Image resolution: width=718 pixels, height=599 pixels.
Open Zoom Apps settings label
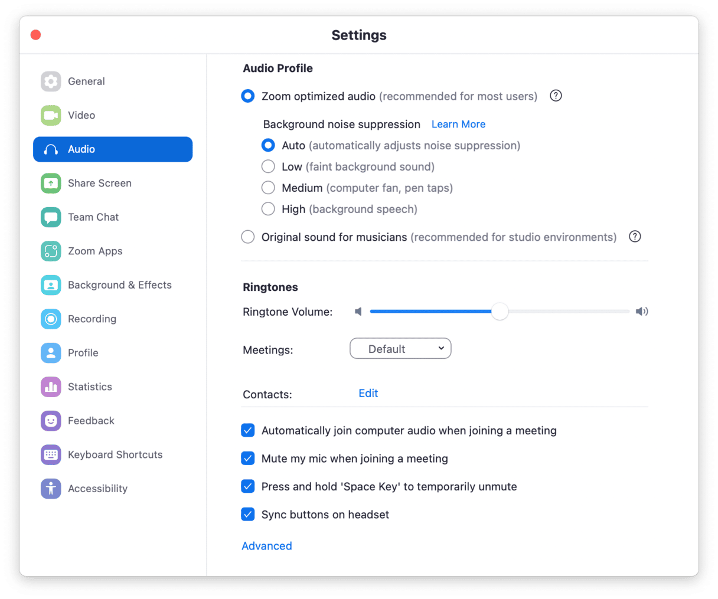[95, 251]
